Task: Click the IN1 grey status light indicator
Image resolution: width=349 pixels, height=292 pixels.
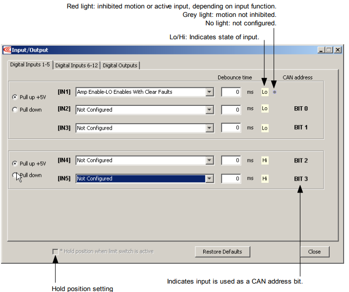Action: point(275,92)
